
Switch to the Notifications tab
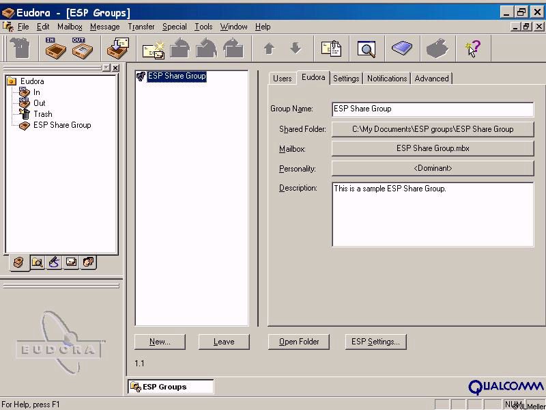387,79
